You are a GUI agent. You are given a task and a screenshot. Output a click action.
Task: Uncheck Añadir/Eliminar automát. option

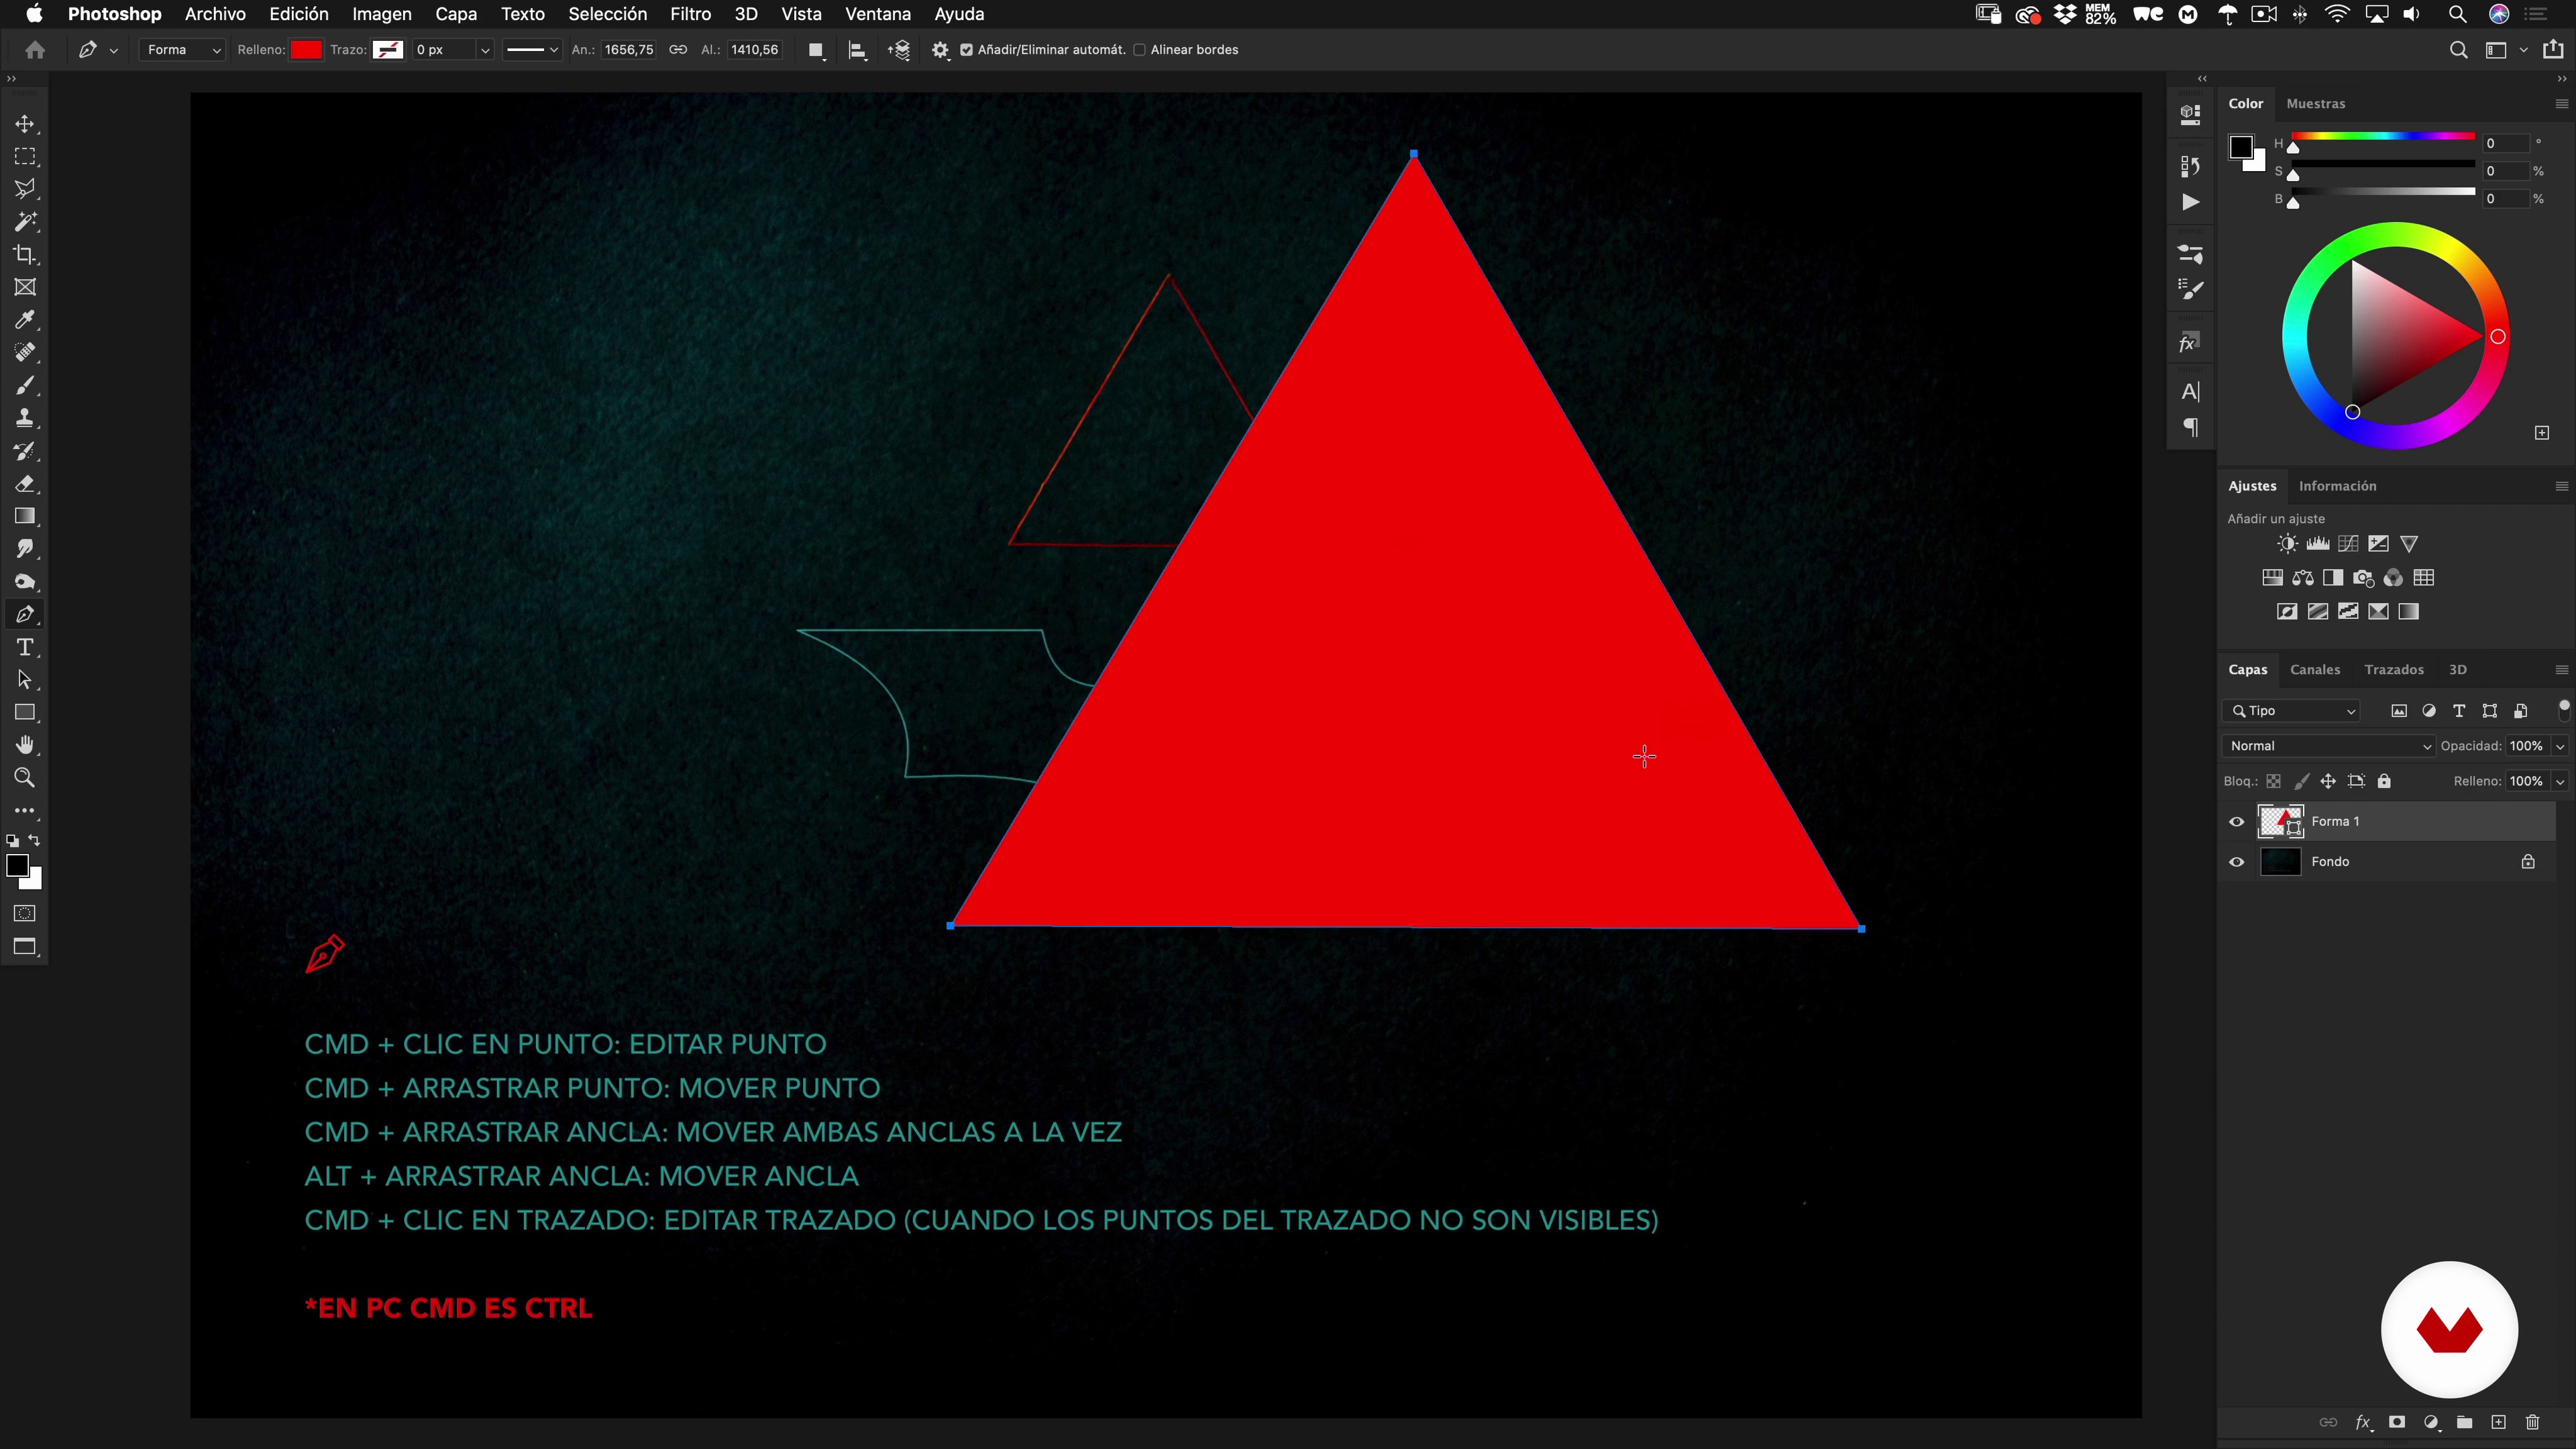coord(966,50)
